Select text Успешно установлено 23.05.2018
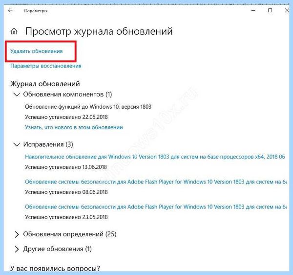The height and width of the screenshot is (275, 293). [66, 217]
